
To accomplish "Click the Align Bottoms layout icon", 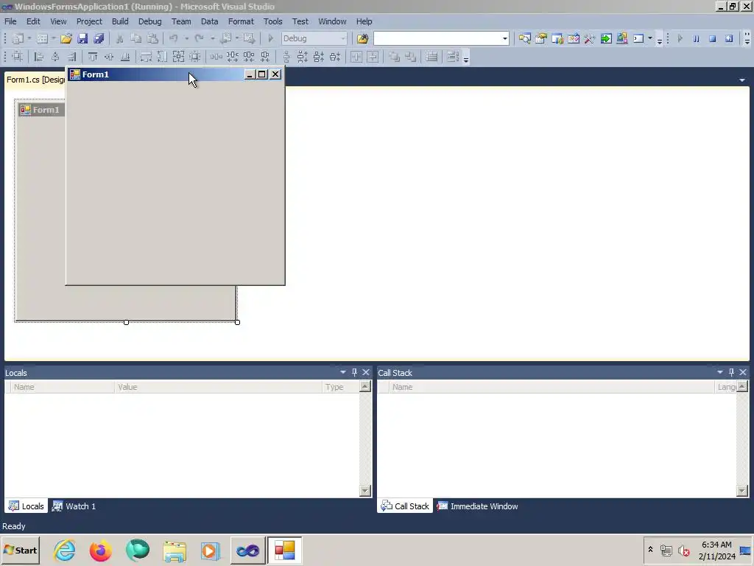I will 125,57.
